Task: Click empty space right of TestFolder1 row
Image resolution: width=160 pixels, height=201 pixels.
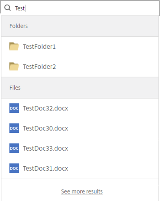Action: click(107, 46)
